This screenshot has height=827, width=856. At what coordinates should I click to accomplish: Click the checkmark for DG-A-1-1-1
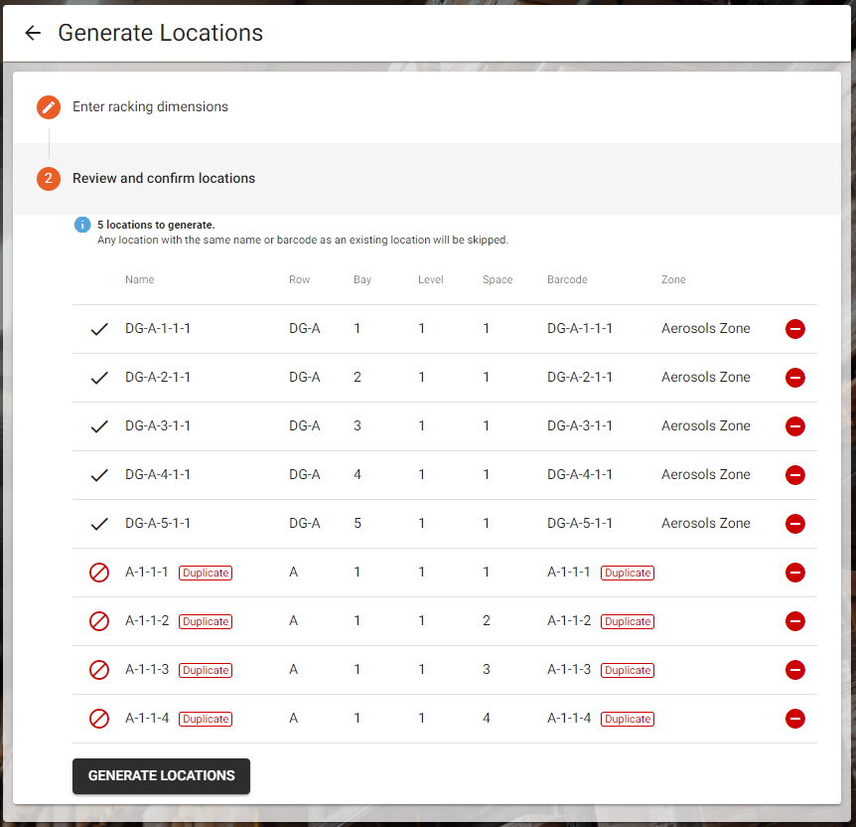(99, 329)
